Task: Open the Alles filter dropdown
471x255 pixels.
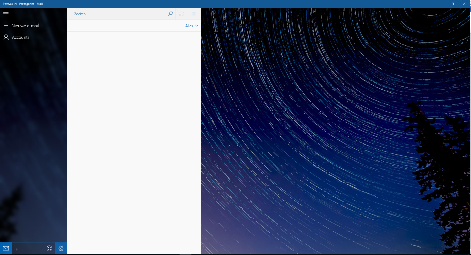Action: [x=192, y=26]
